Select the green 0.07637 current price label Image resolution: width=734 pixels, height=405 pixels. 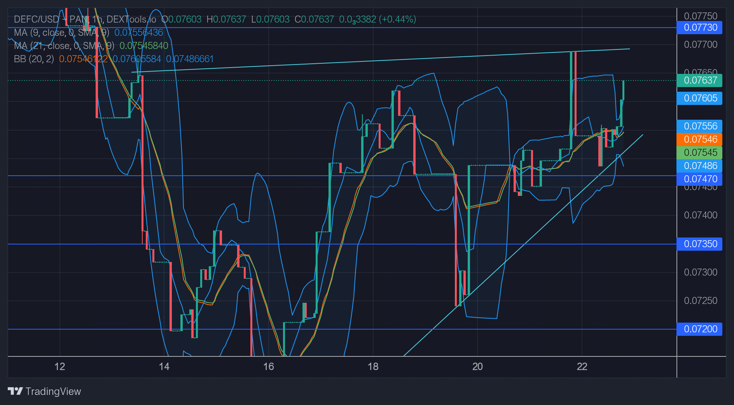pos(699,80)
